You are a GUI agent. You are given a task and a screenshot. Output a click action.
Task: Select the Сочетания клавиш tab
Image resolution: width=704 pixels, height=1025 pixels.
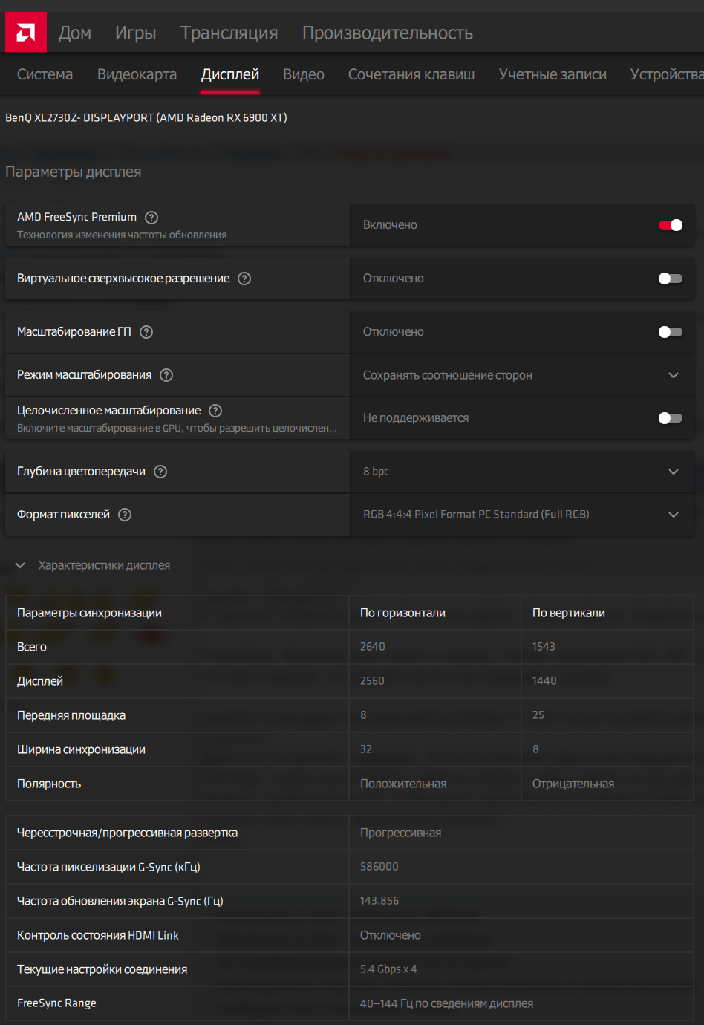pos(411,74)
